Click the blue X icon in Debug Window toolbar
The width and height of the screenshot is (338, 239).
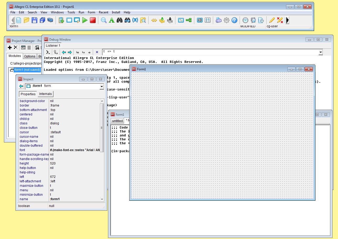pos(97,52)
